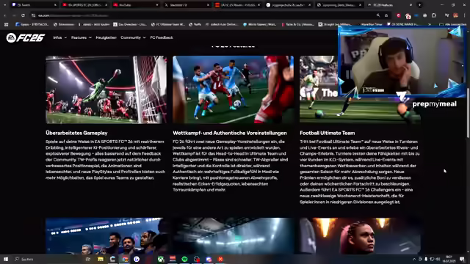Switch to the Joggingschuhe tab

[x=288, y=5]
